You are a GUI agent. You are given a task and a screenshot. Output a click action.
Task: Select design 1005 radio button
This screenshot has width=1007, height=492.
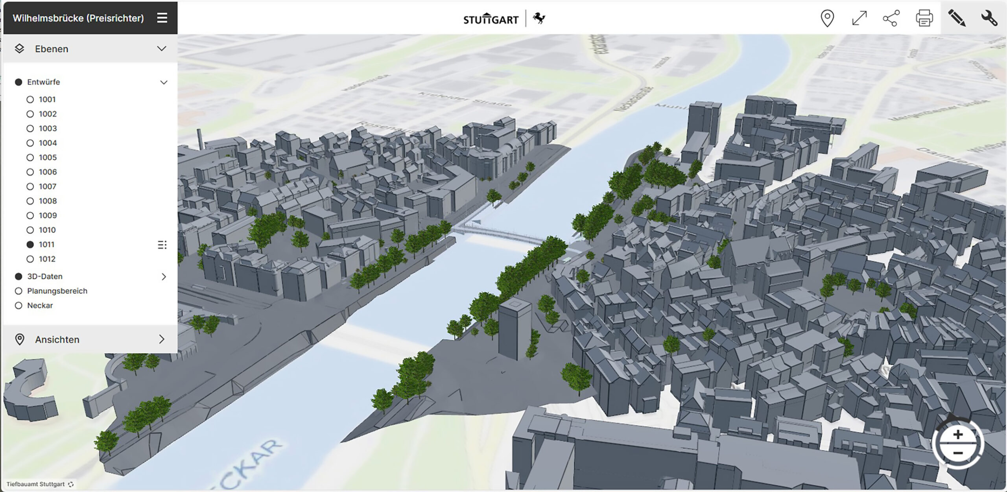pyautogui.click(x=30, y=158)
